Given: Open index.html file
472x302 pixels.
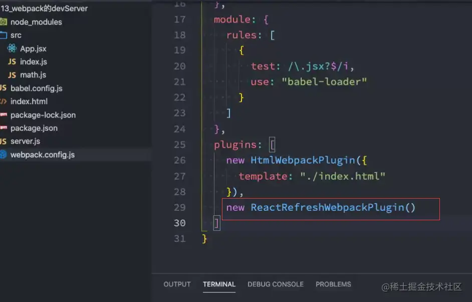Looking at the screenshot, I should tap(29, 101).
